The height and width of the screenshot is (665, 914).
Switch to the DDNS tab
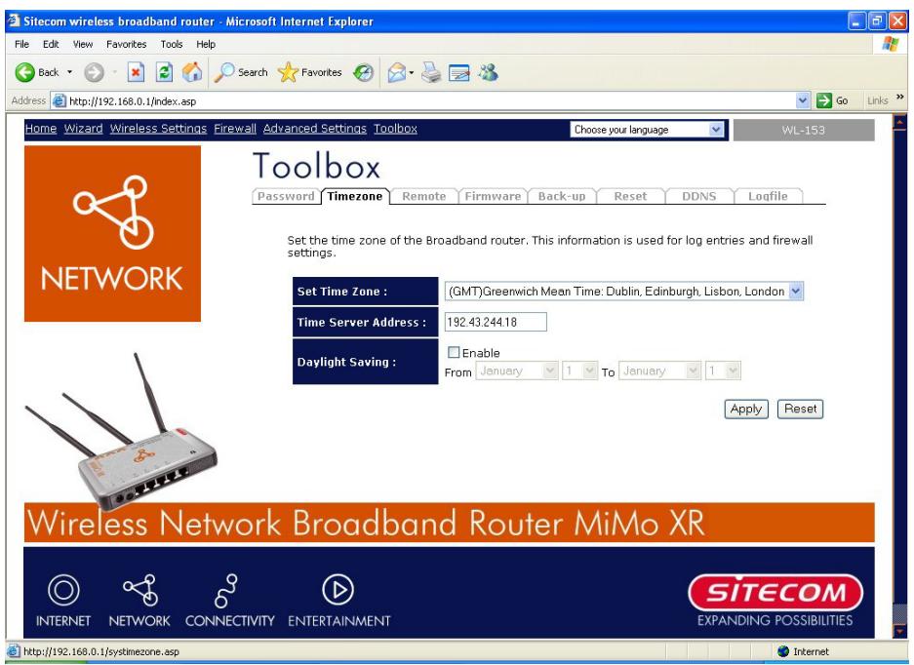coord(699,196)
